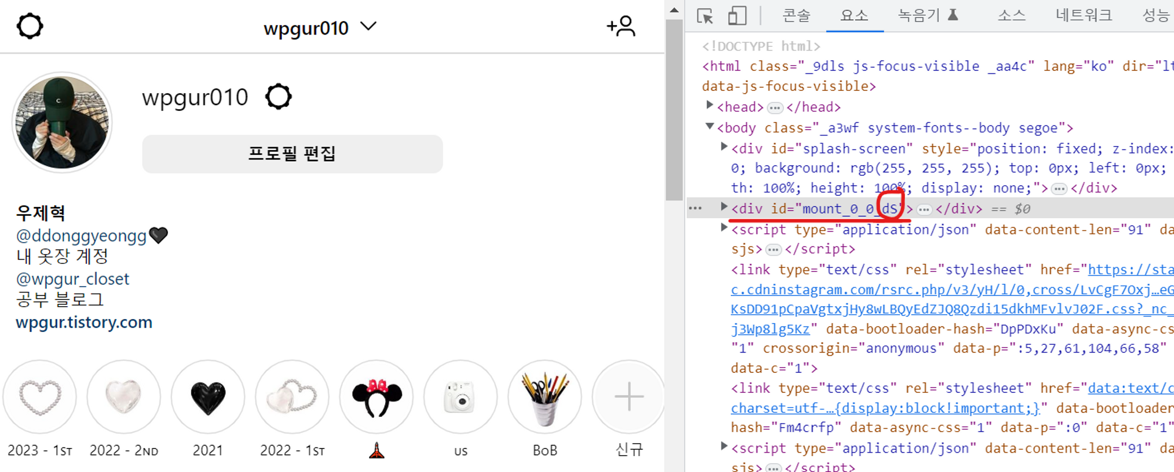The height and width of the screenshot is (472, 1174).
Task: Open the @ddonggyeongg mention link
Action: [x=82, y=235]
